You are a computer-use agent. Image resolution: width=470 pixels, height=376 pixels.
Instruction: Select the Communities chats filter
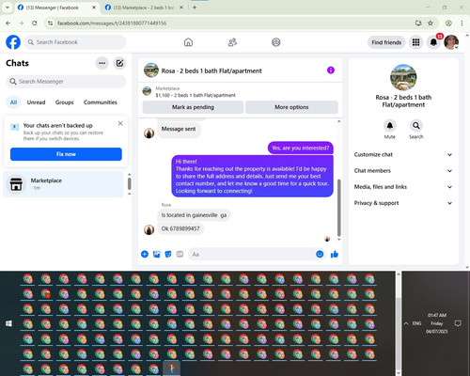pos(101,102)
